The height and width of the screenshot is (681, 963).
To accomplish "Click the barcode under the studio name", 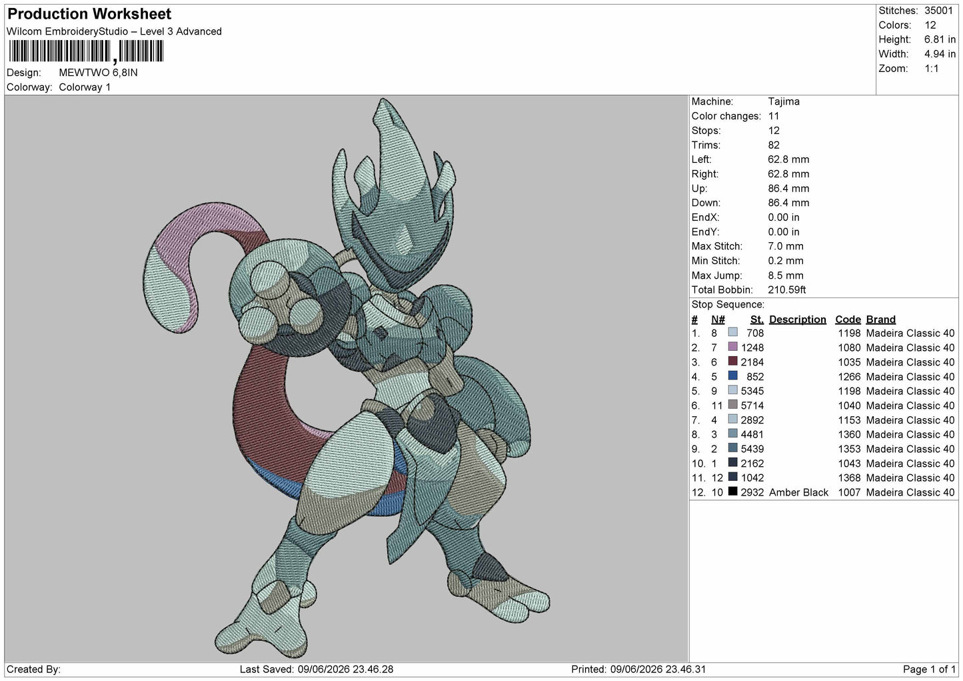I will tap(86, 52).
